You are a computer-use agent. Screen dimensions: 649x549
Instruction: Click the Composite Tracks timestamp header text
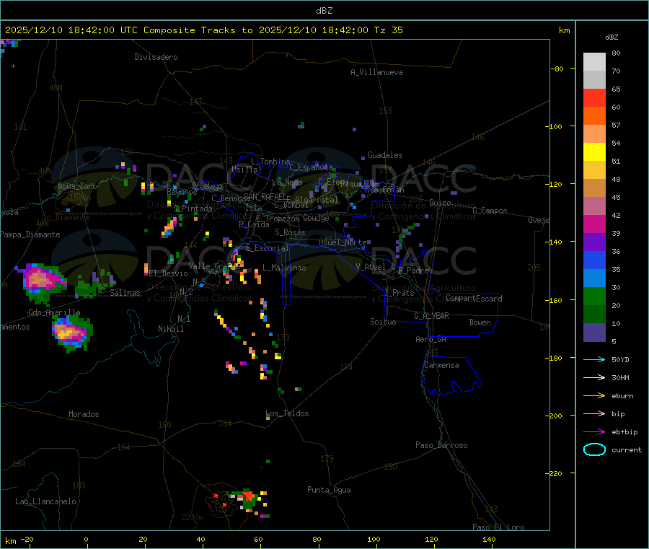(203, 30)
